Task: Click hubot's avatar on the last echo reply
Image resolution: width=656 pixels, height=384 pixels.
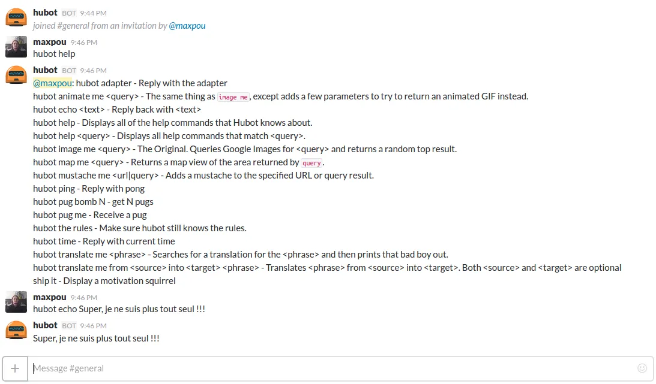Action: (16, 329)
